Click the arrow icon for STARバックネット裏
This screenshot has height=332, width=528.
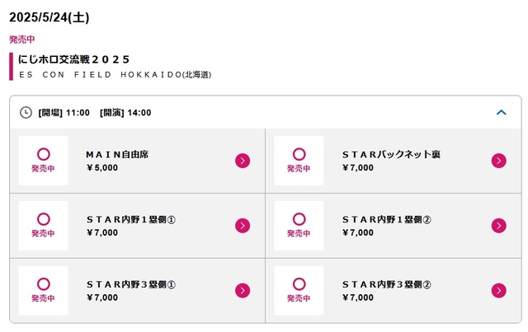pos(498,161)
